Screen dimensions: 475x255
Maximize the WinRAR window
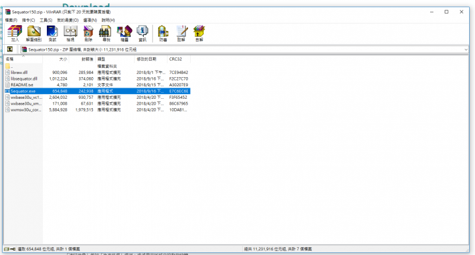pyautogui.click(x=446, y=12)
